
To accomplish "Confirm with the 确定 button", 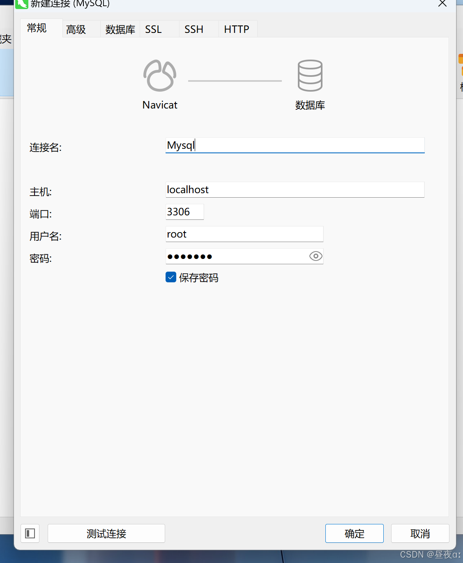I will click(x=355, y=533).
